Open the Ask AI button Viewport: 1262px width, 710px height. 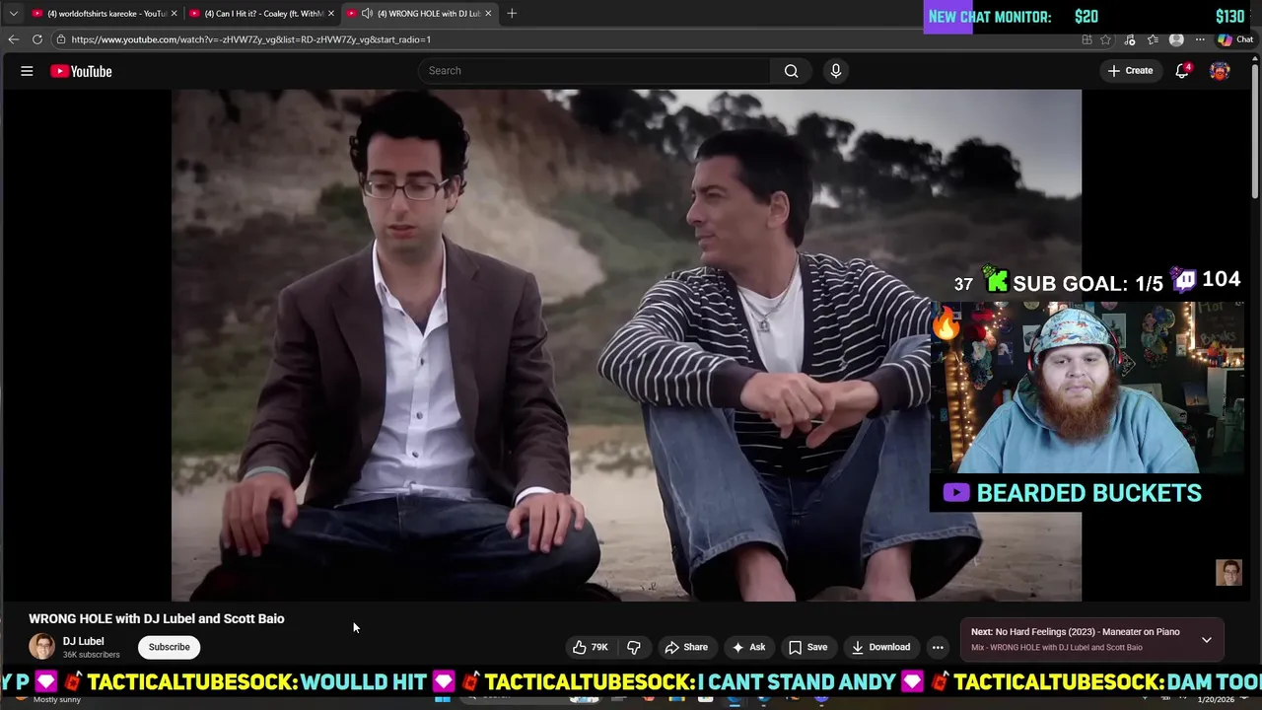click(x=748, y=647)
